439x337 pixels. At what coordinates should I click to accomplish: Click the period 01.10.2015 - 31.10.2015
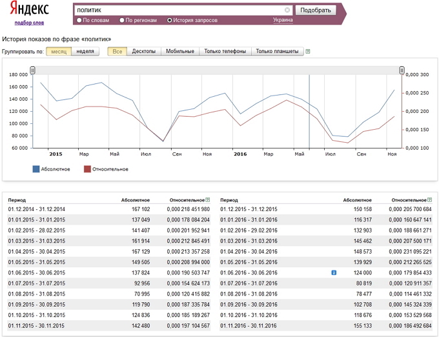point(36,315)
